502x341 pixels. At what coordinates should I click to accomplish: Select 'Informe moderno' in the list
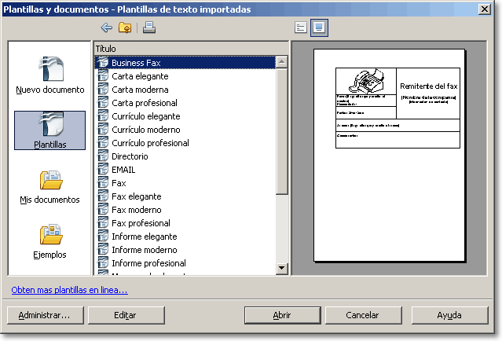(x=145, y=250)
